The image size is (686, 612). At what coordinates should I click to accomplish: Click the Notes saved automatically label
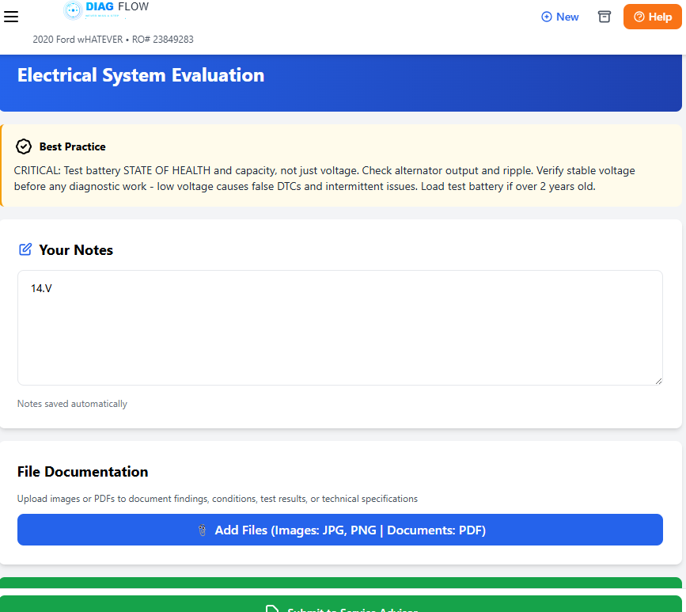(71, 404)
